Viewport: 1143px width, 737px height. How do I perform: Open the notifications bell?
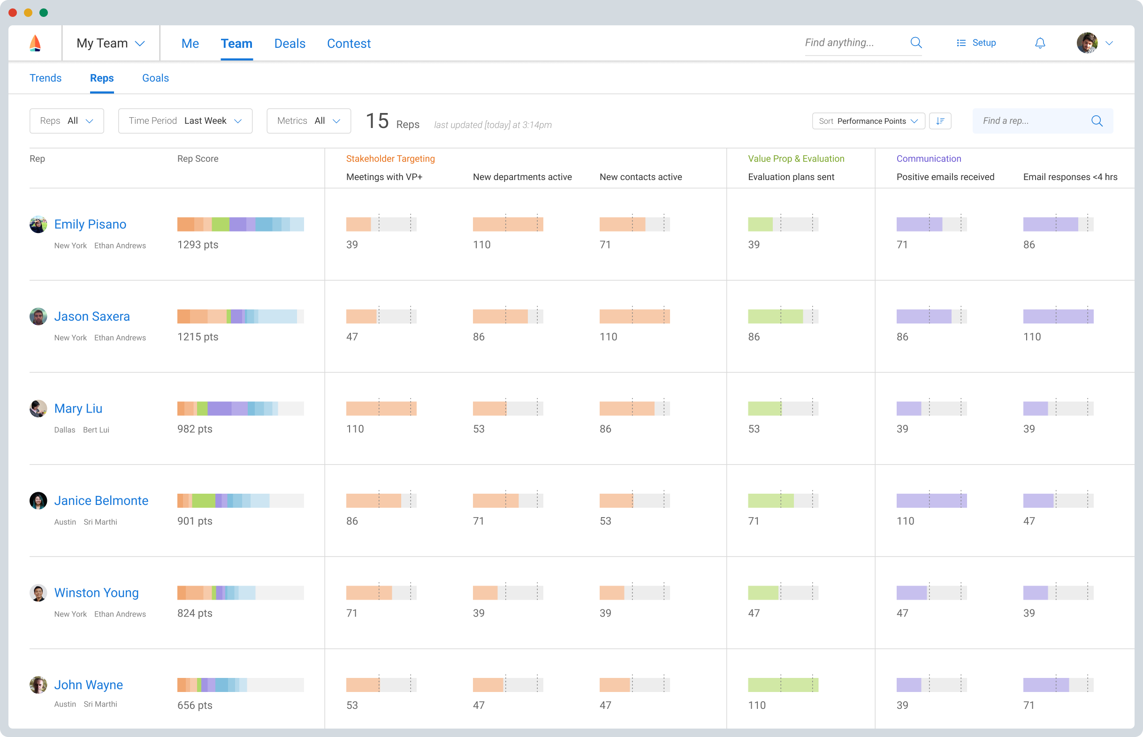pos(1040,43)
